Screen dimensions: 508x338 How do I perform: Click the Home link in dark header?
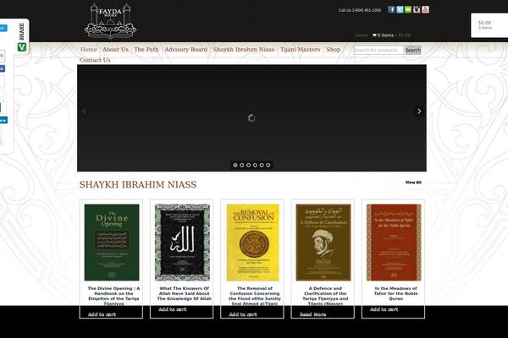[362, 35]
